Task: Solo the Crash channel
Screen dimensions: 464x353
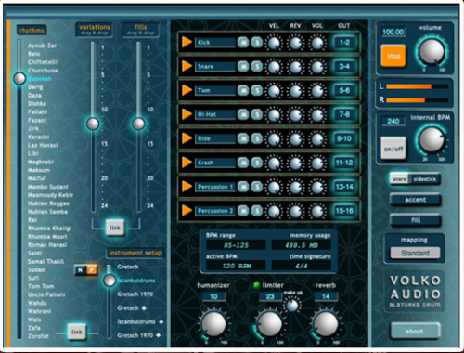Action: (x=257, y=163)
